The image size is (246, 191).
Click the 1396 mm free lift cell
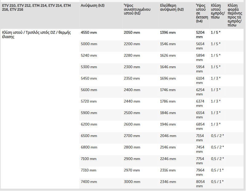pyautogui.click(x=168, y=32)
